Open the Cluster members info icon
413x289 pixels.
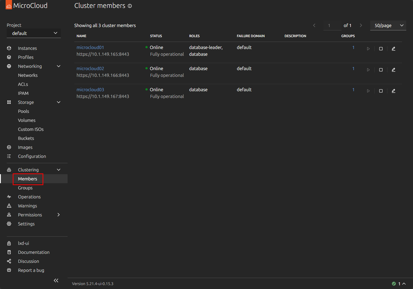[130, 6]
